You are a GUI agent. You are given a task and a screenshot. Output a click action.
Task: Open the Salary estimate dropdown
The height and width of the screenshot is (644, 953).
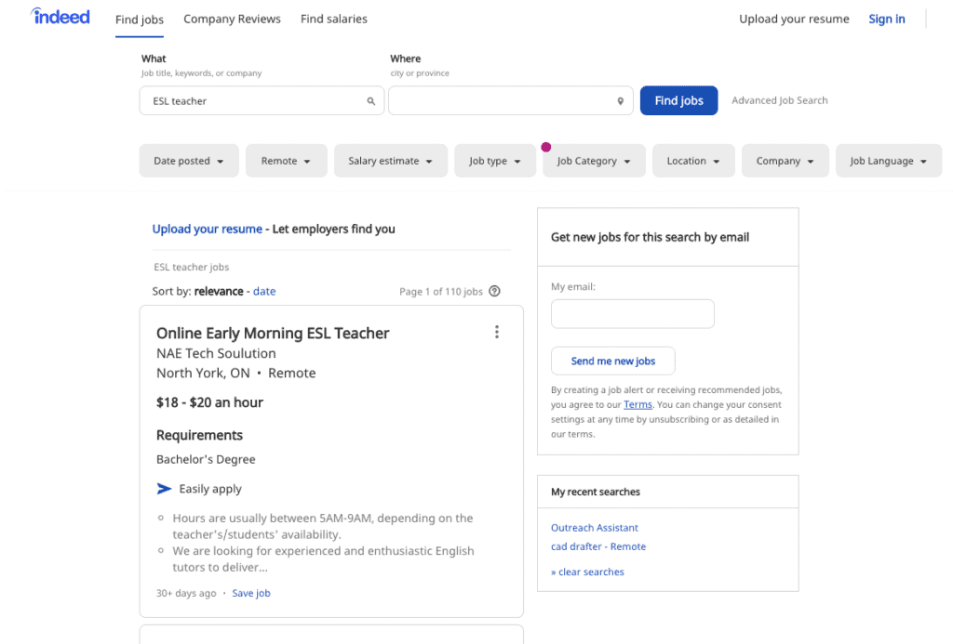tap(391, 161)
